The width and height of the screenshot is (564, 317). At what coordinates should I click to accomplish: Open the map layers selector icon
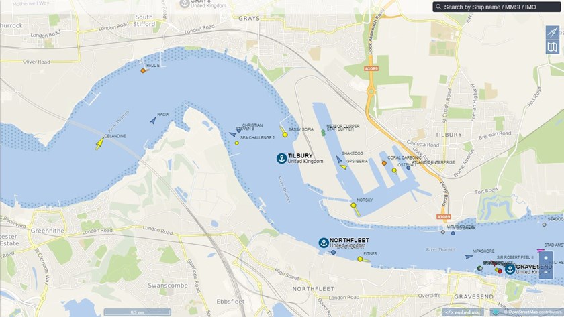(x=552, y=47)
